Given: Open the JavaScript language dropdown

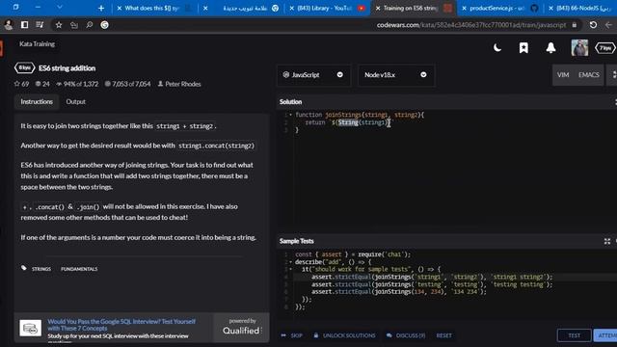Looking at the screenshot, I should (x=313, y=75).
